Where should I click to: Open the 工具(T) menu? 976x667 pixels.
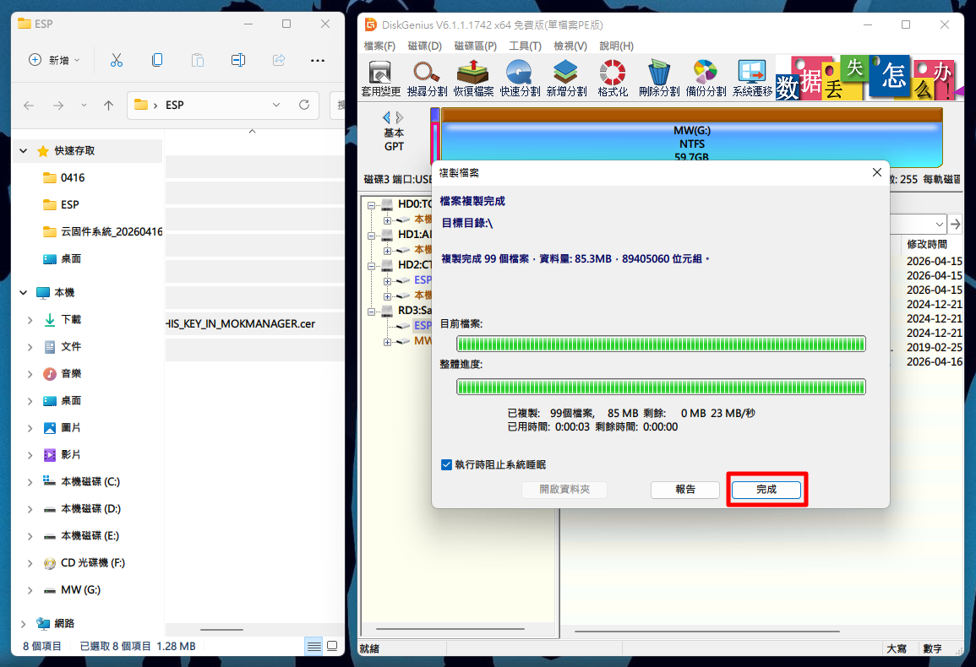[525, 46]
